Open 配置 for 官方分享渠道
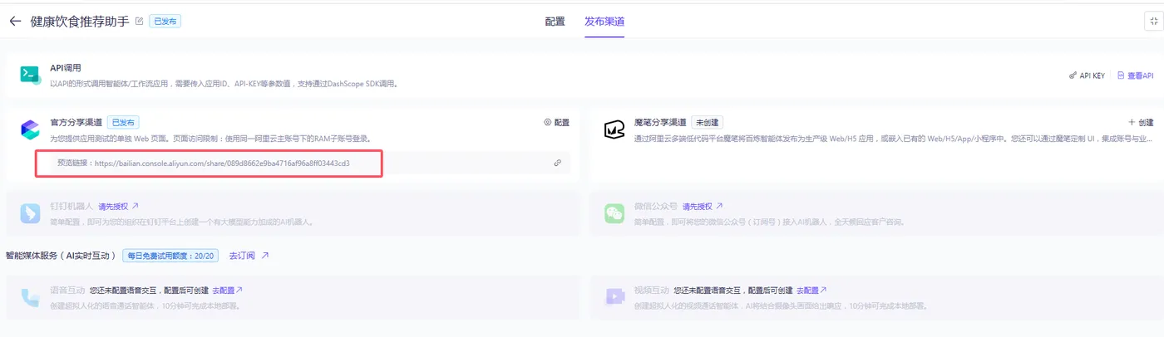Screen dimensions: 1164x337 556,122
